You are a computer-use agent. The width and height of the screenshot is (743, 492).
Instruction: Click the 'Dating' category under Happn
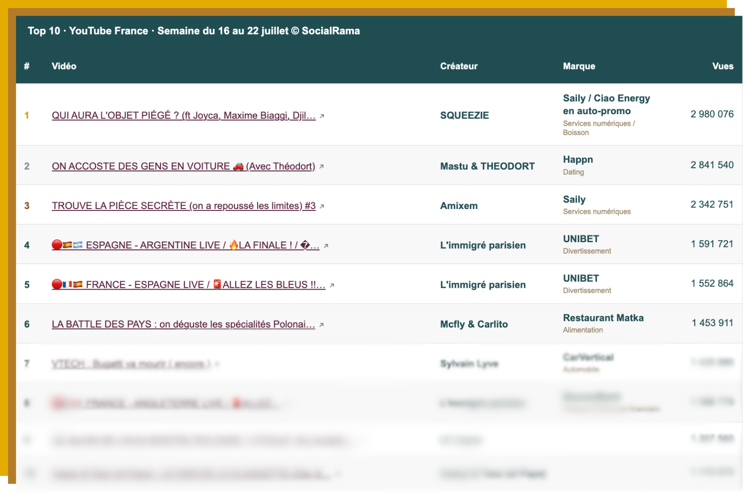click(573, 172)
